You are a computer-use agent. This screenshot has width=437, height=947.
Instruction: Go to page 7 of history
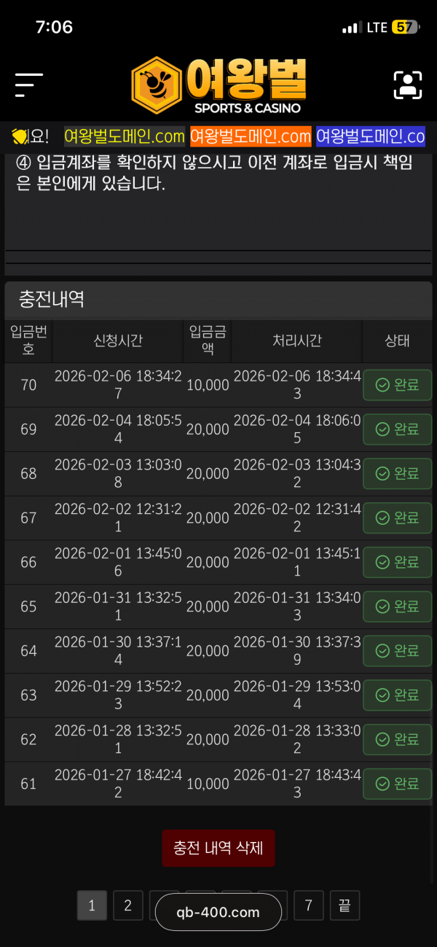pyautogui.click(x=309, y=905)
